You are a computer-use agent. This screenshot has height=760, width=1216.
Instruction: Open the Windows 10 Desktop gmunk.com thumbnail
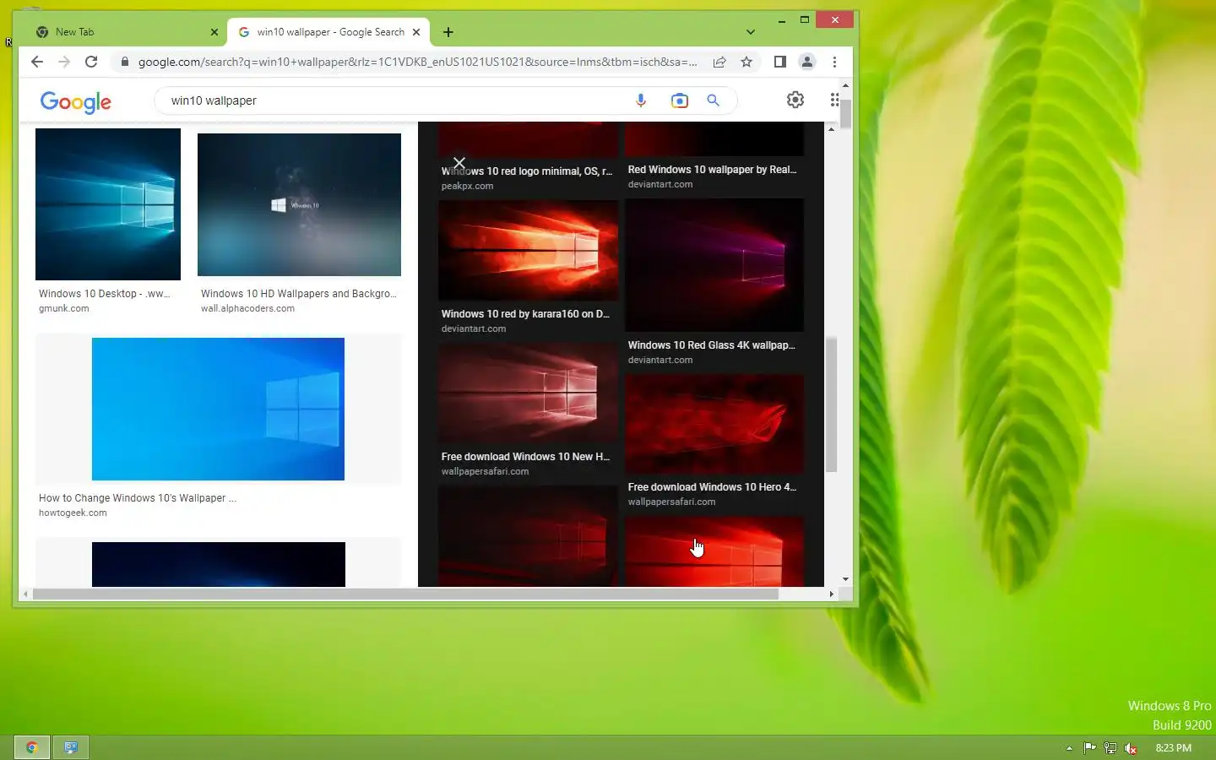pos(108,204)
